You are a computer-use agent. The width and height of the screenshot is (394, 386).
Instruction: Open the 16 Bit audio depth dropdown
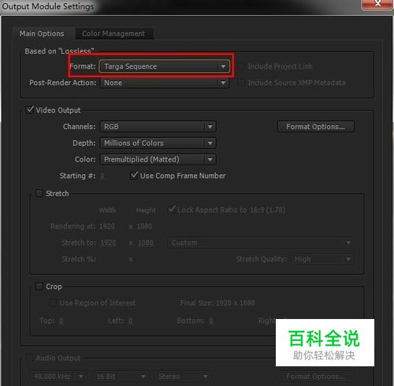click(121, 377)
